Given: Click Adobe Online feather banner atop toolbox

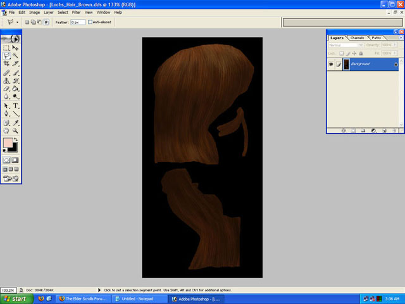Looking at the screenshot, I should (x=11, y=39).
